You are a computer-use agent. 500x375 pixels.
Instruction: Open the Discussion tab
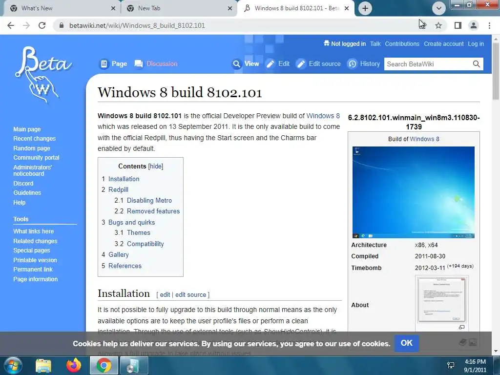tap(156, 64)
